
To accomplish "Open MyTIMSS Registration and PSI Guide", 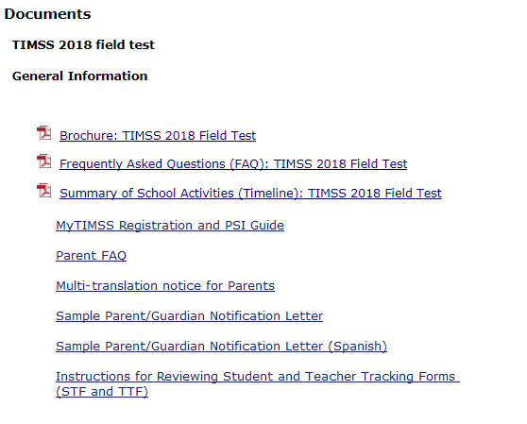I will pyautogui.click(x=170, y=225).
